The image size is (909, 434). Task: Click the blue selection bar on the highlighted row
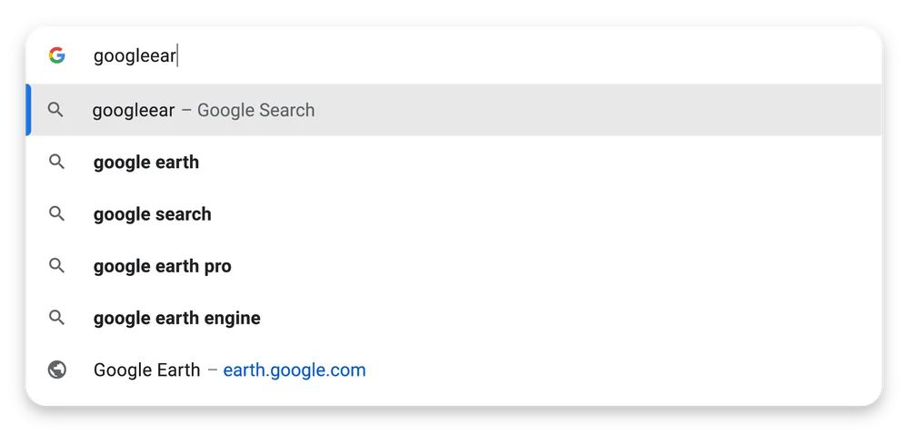(x=28, y=110)
